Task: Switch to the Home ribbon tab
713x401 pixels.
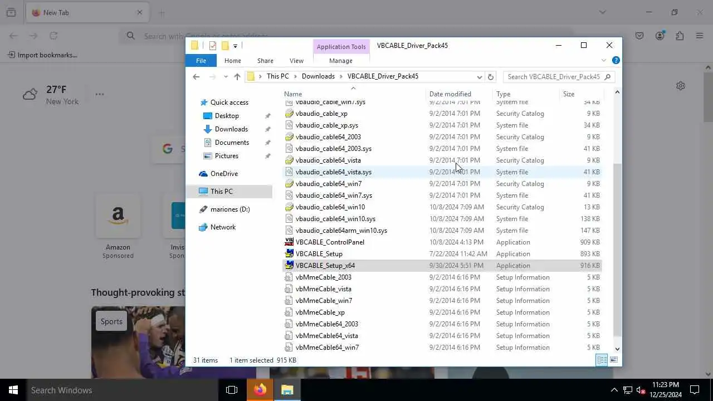Action: (233, 61)
